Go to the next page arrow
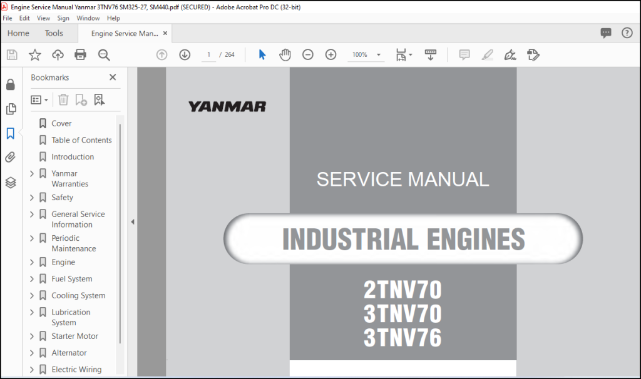This screenshot has height=379, width=641. click(x=185, y=55)
